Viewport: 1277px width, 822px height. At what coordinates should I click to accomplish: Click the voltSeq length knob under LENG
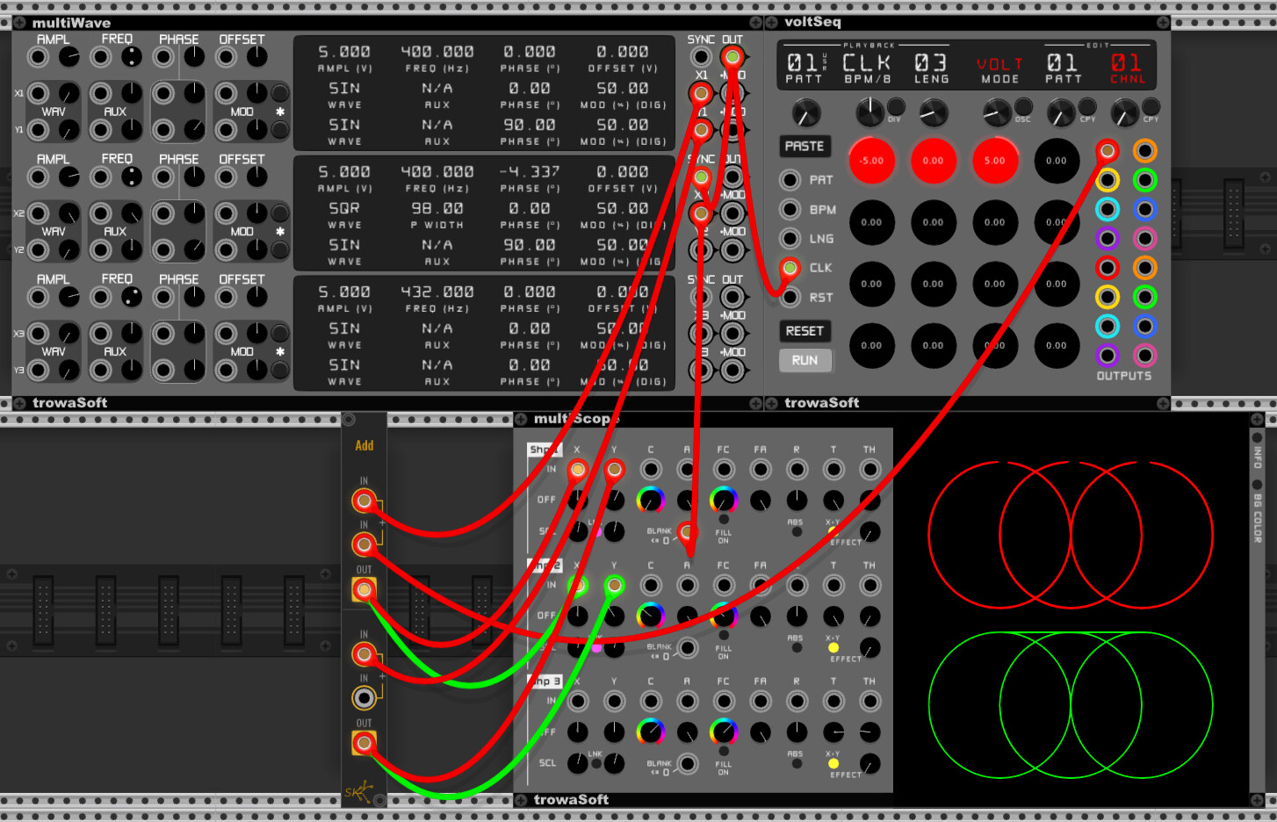933,112
